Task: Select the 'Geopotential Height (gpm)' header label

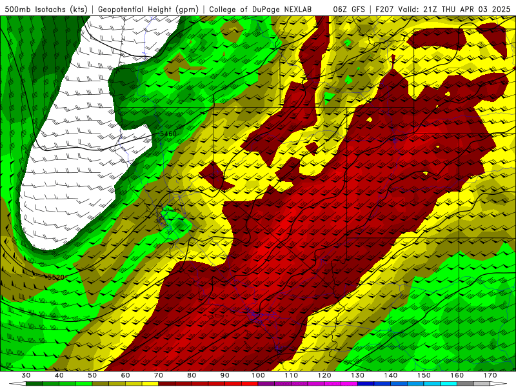Action: click(148, 9)
